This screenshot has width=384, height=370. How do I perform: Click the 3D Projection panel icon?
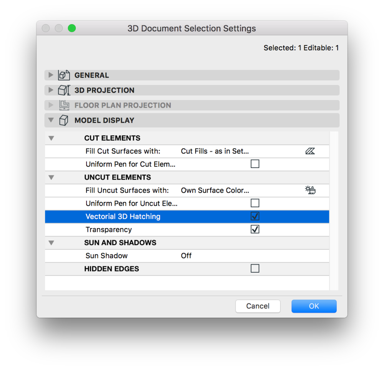tap(63, 90)
